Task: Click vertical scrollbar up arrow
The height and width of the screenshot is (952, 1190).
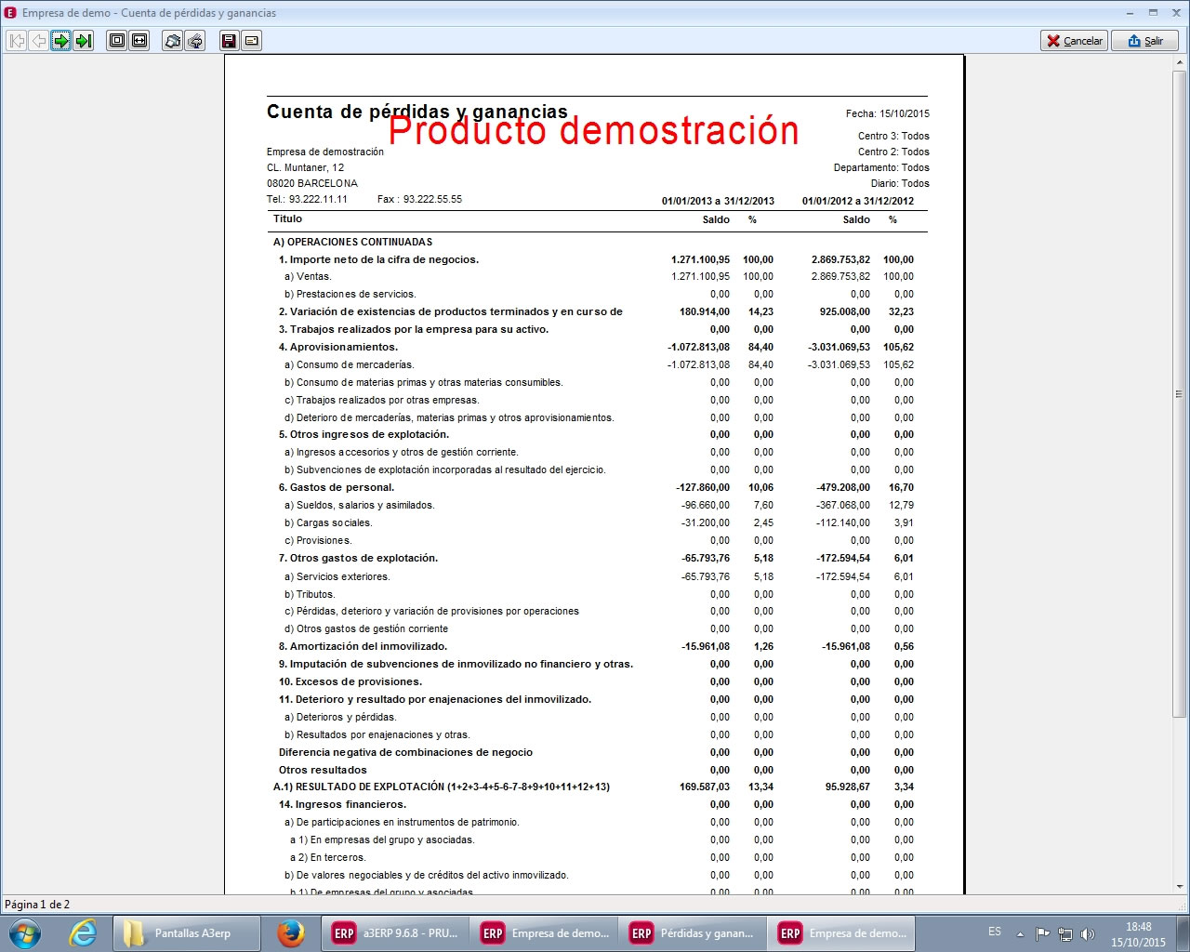Action: tap(1180, 63)
